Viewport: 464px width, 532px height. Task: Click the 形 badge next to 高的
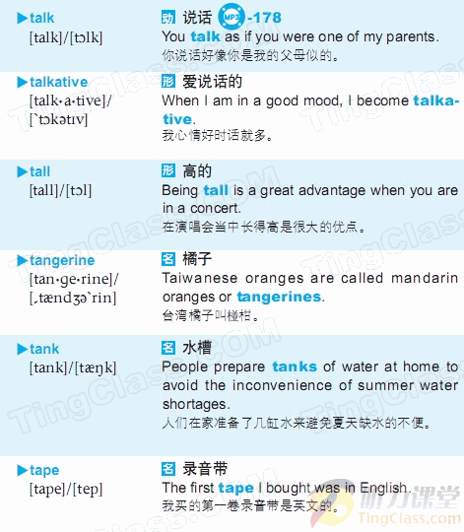coord(168,170)
